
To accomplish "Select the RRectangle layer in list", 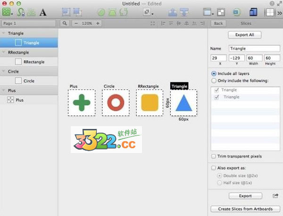I will tap(33, 62).
